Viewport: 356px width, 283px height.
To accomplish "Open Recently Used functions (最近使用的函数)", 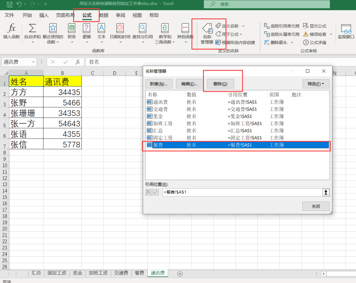I will [x=53, y=33].
